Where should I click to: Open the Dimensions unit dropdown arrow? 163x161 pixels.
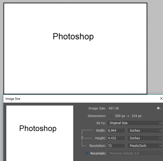click(110, 116)
